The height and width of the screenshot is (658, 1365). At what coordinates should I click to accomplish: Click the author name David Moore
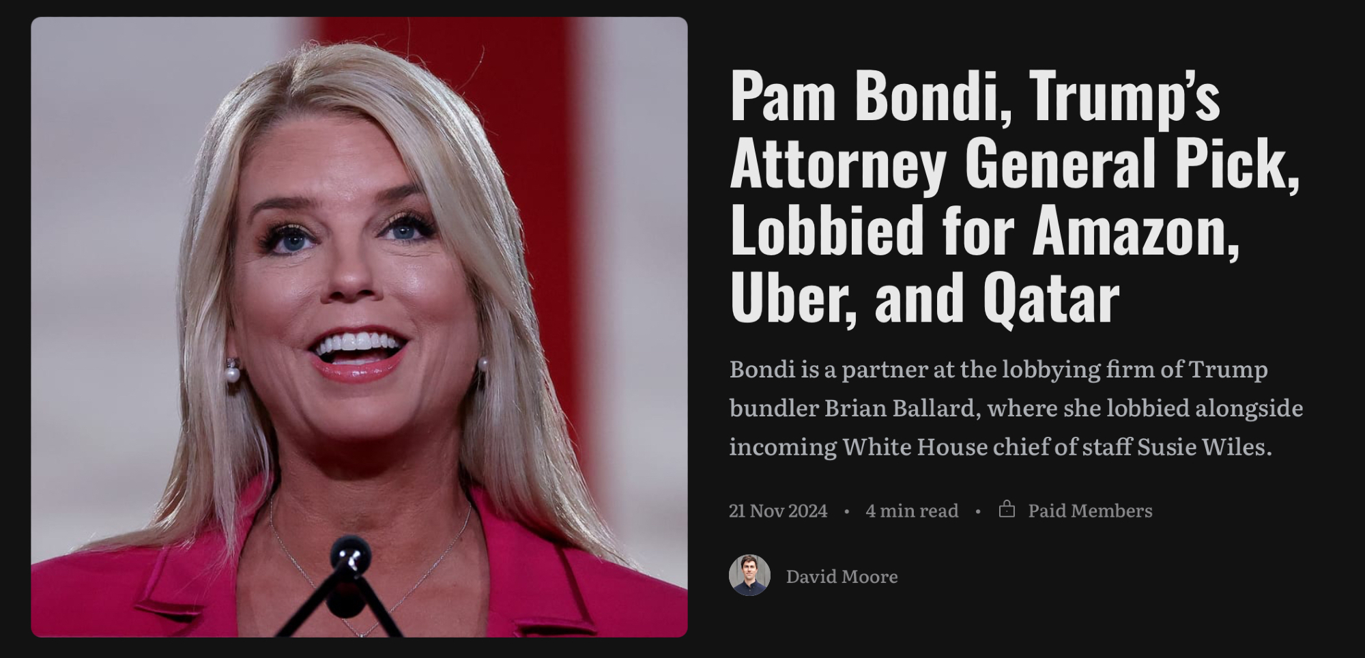842,576
